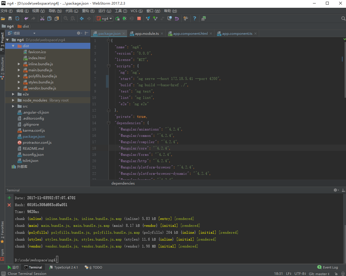Run the ng4 configuration

pos(117,18)
